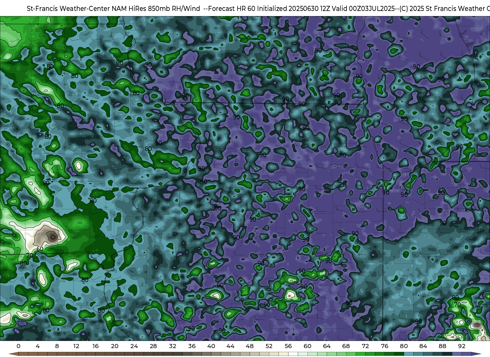Viewport: 490px width, 357px height.
Task: Click the color scale tick label "84"
Action: [423, 346]
